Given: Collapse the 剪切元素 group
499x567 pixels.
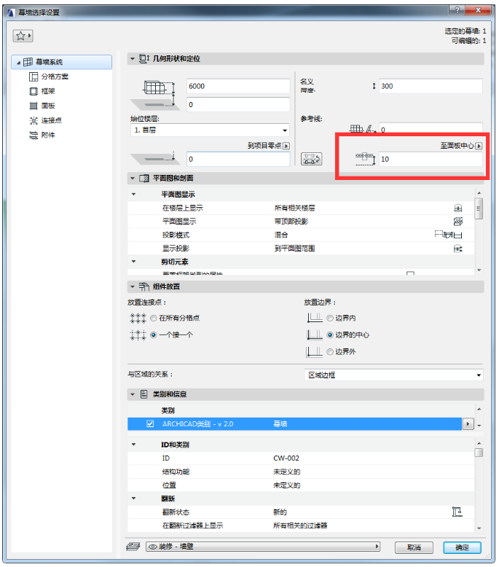Looking at the screenshot, I should 134,262.
